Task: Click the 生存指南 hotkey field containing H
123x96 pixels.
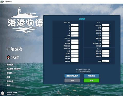Action: 106,30
